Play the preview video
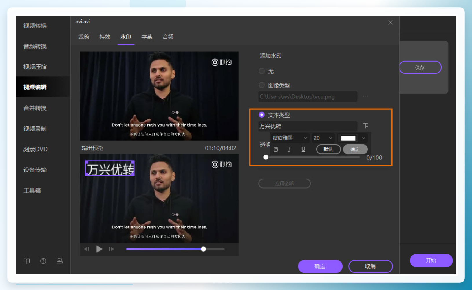Screen dimensions: 472x290 [x=99, y=249]
